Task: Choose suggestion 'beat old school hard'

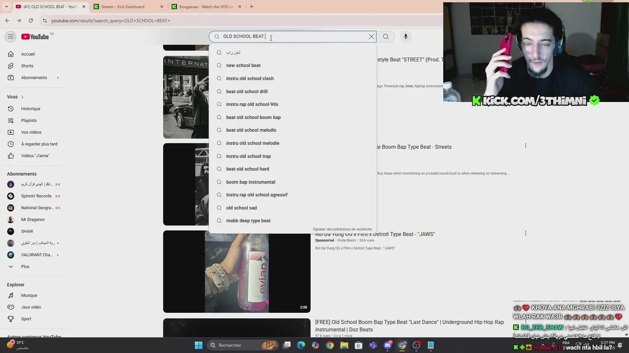Action: click(x=292, y=169)
